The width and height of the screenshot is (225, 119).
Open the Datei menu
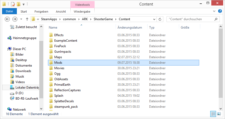(9, 12)
